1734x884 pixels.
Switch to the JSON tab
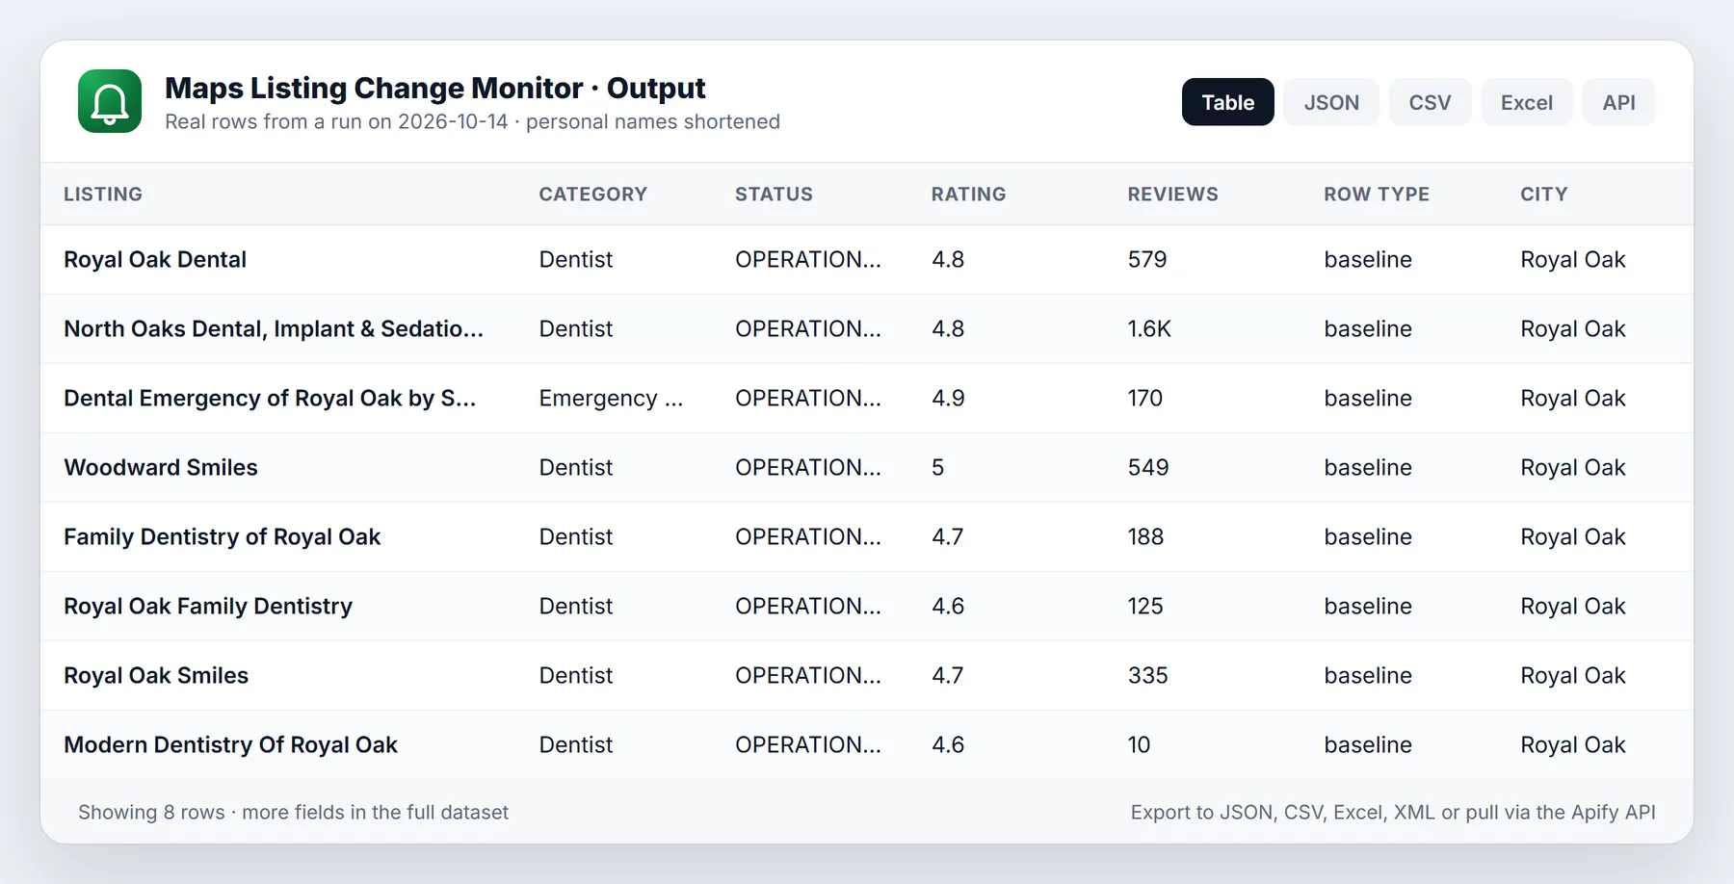click(x=1331, y=102)
